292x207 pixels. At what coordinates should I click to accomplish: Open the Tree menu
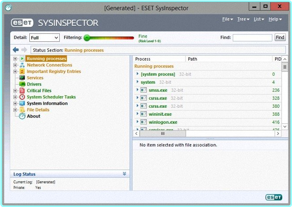pos(243,19)
